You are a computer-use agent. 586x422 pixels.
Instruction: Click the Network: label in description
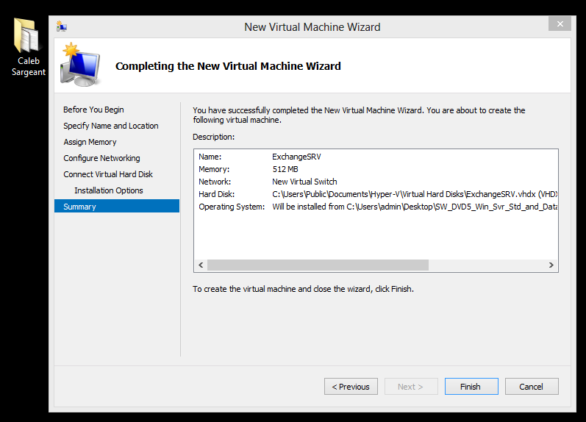[215, 182]
